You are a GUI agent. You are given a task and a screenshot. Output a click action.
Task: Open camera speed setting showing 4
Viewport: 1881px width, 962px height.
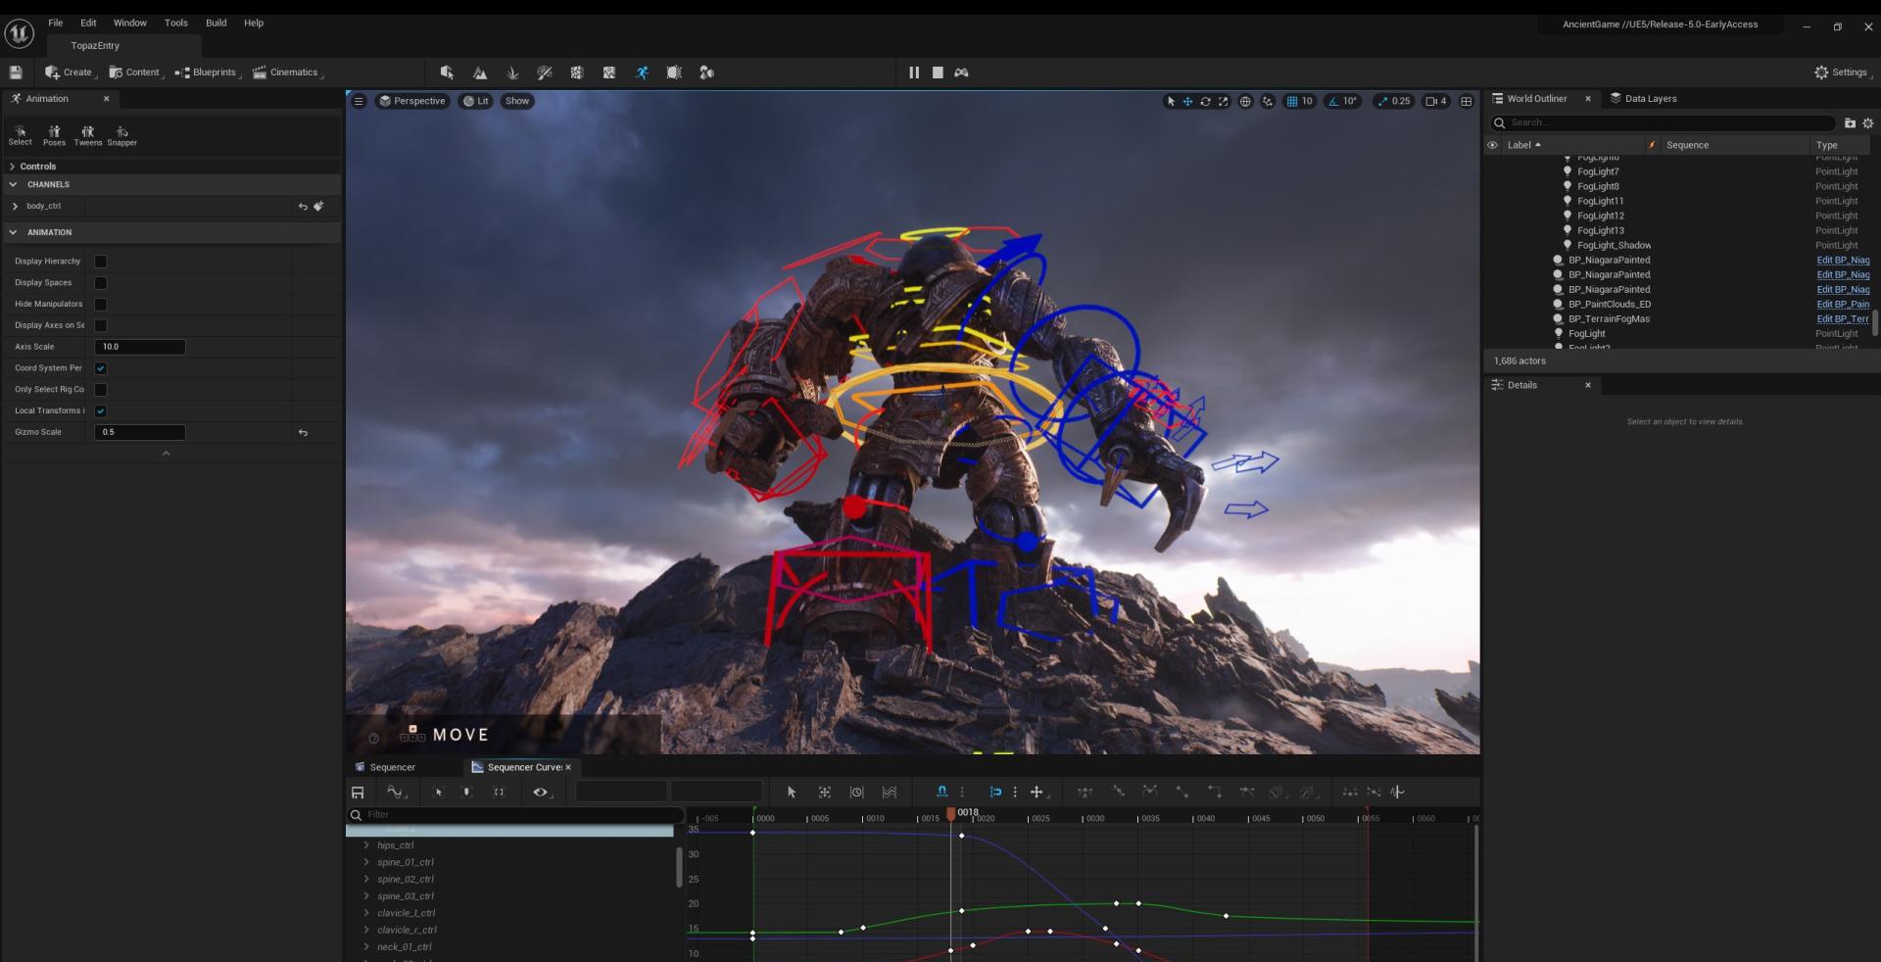1436,101
